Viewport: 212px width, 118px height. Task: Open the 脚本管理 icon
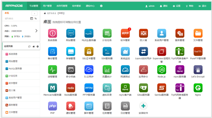tap(89, 106)
